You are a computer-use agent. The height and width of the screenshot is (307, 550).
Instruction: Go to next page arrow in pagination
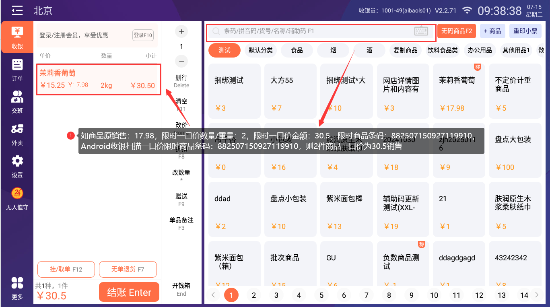537,295
